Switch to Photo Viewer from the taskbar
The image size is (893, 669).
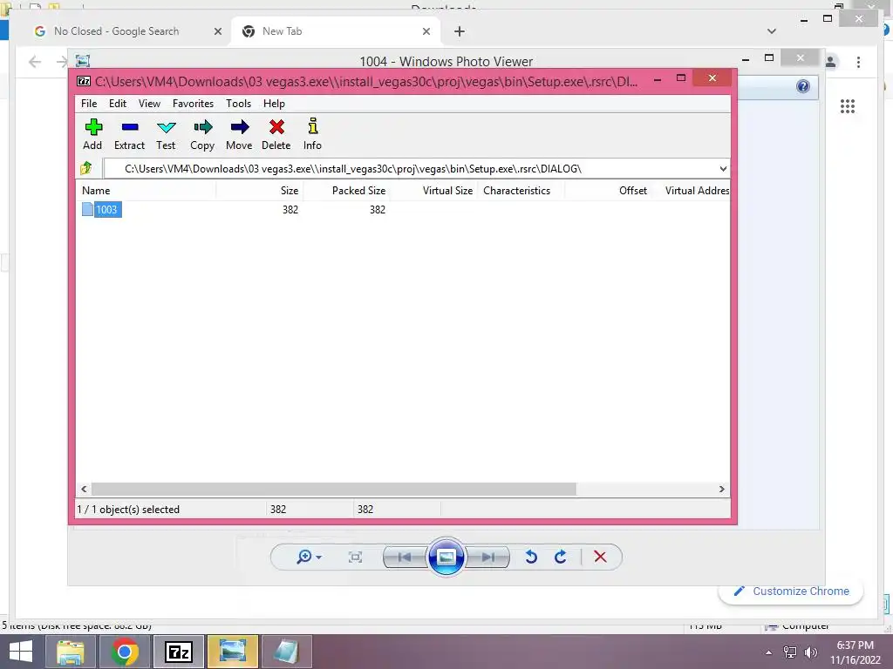[x=232, y=652]
